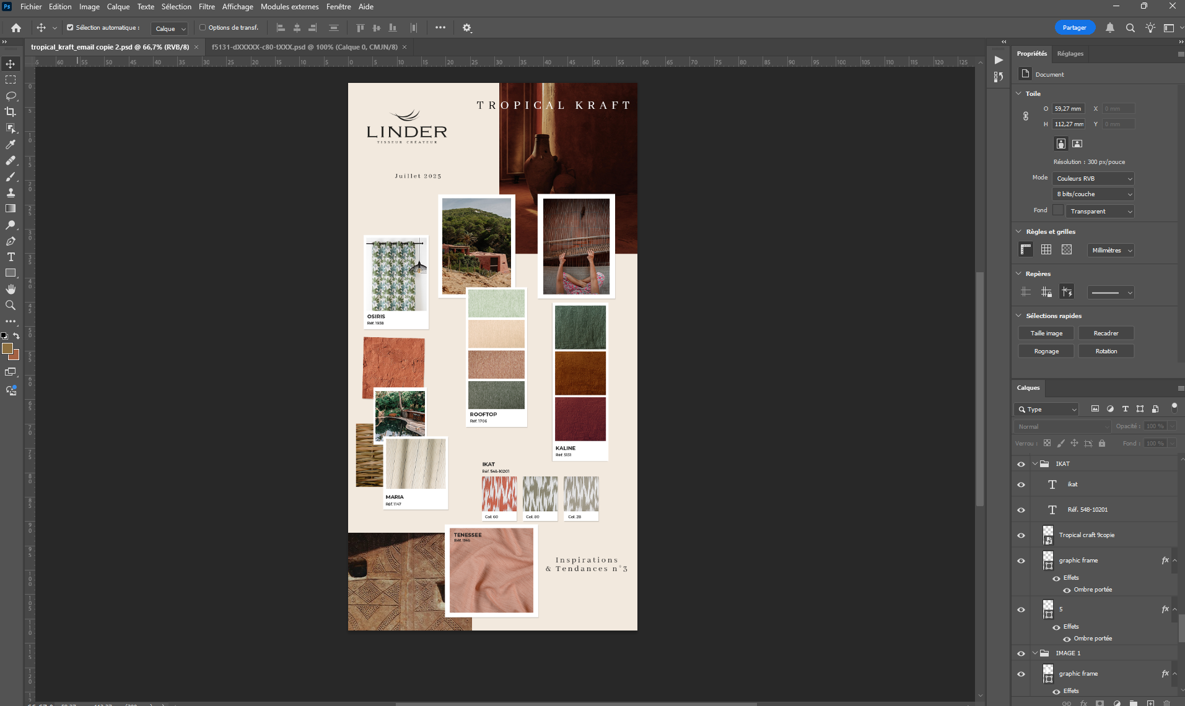The width and height of the screenshot is (1185, 706).
Task: Open the Couleurs RVB mode dropdown
Action: coord(1093,178)
